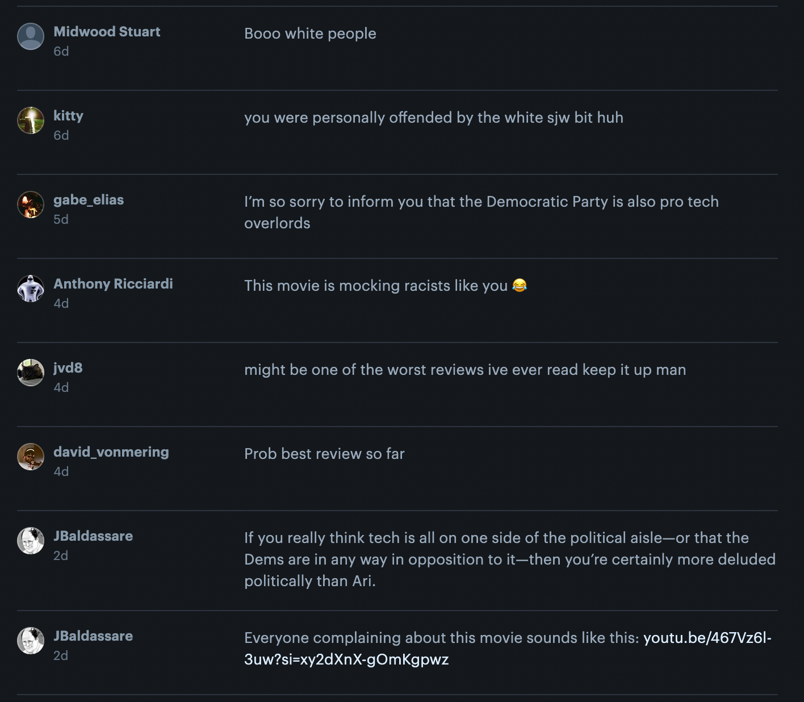Viewport: 804px width, 702px height.
Task: Click JBaldassare's name on the last comment
Action: click(x=93, y=636)
